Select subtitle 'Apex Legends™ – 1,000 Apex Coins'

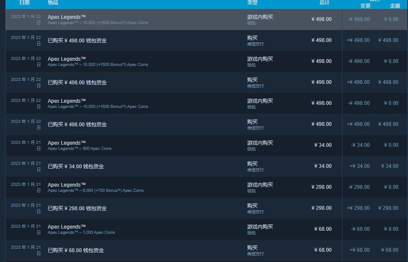click(x=81, y=232)
